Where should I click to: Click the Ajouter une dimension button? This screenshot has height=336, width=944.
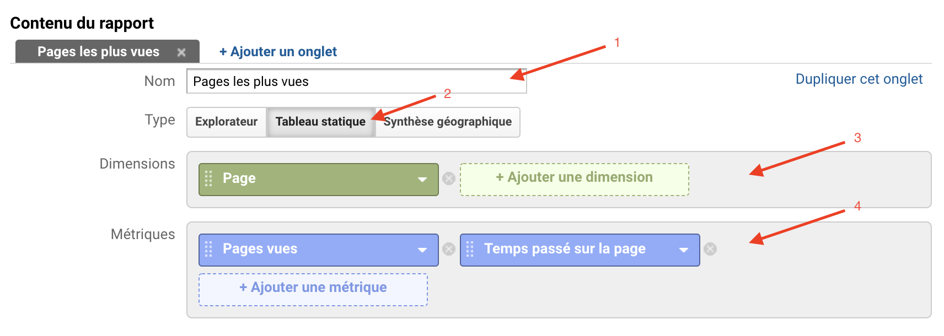coord(574,177)
